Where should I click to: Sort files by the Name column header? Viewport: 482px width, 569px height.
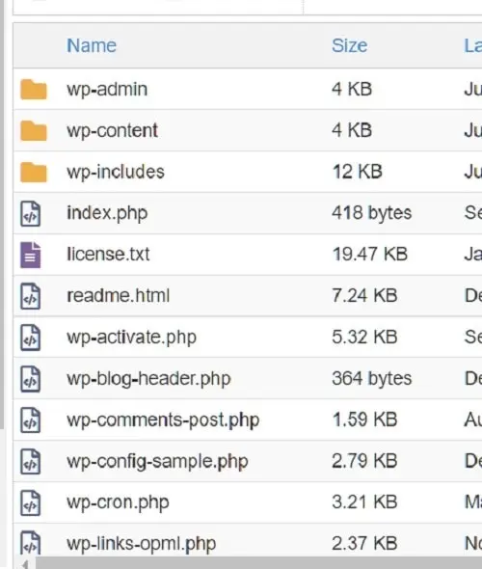point(92,45)
